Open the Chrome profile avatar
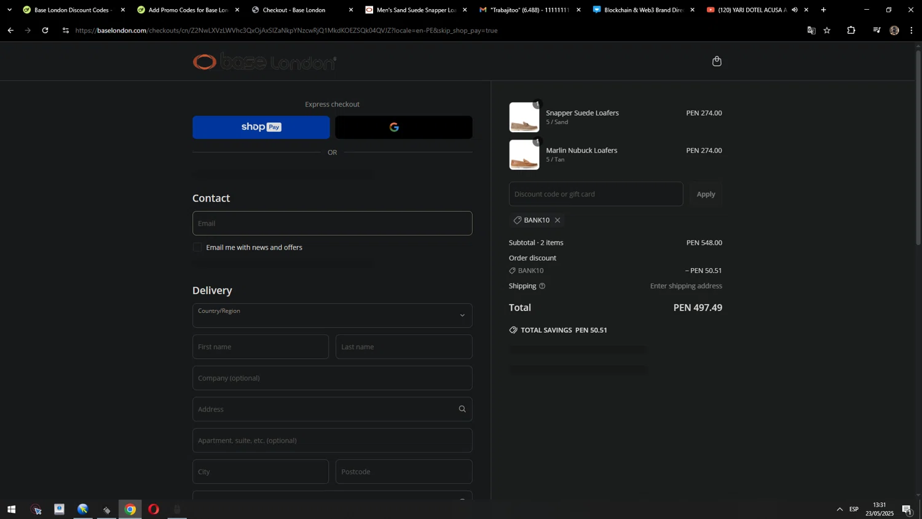922x519 pixels. point(894,30)
